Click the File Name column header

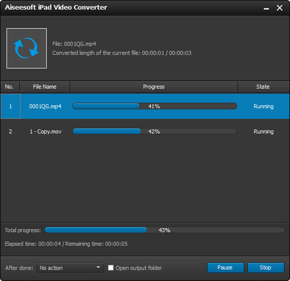coord(45,87)
